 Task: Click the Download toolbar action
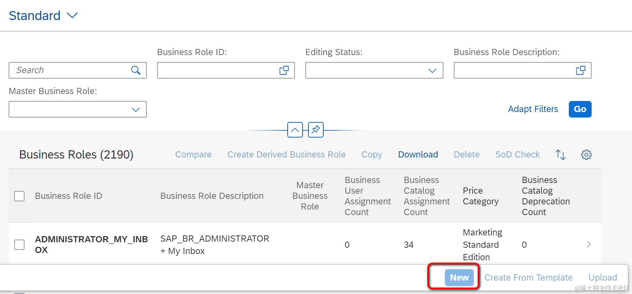click(x=418, y=155)
